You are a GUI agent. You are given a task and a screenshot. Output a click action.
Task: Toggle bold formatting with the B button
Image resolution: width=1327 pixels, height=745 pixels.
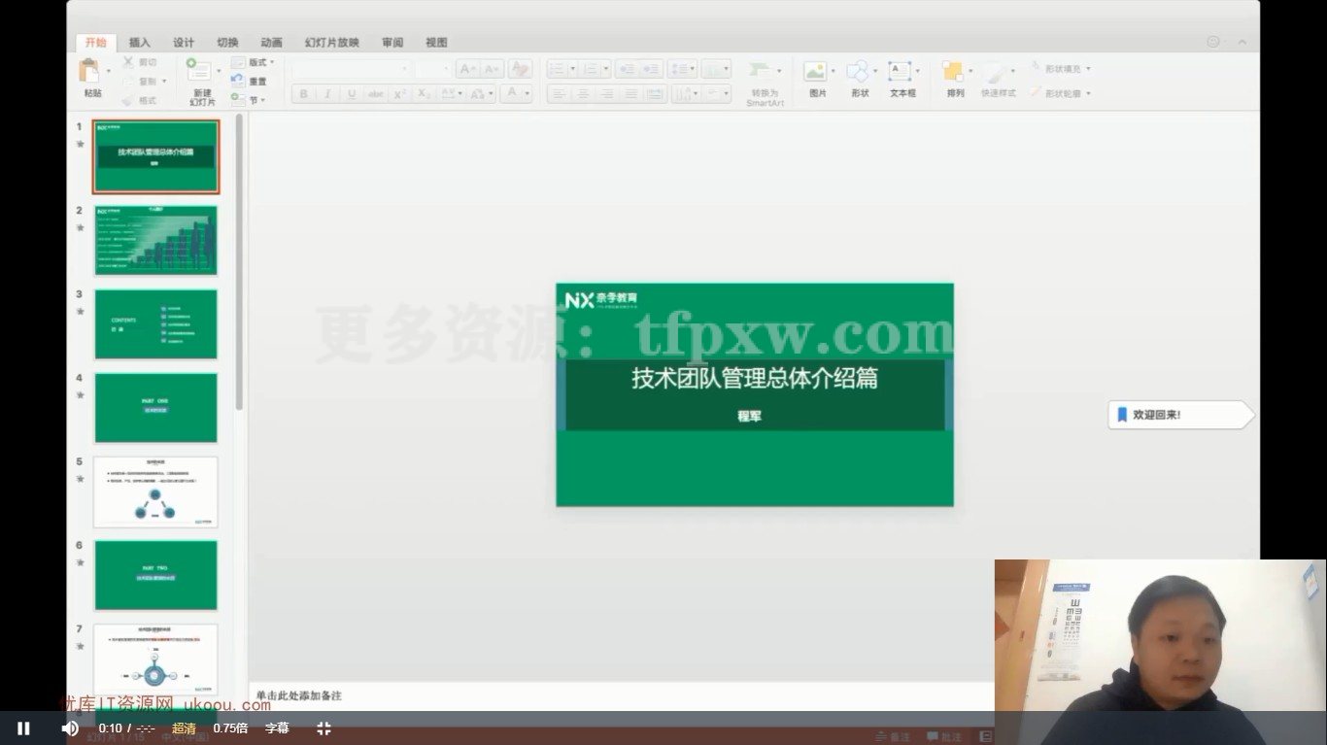coord(302,94)
